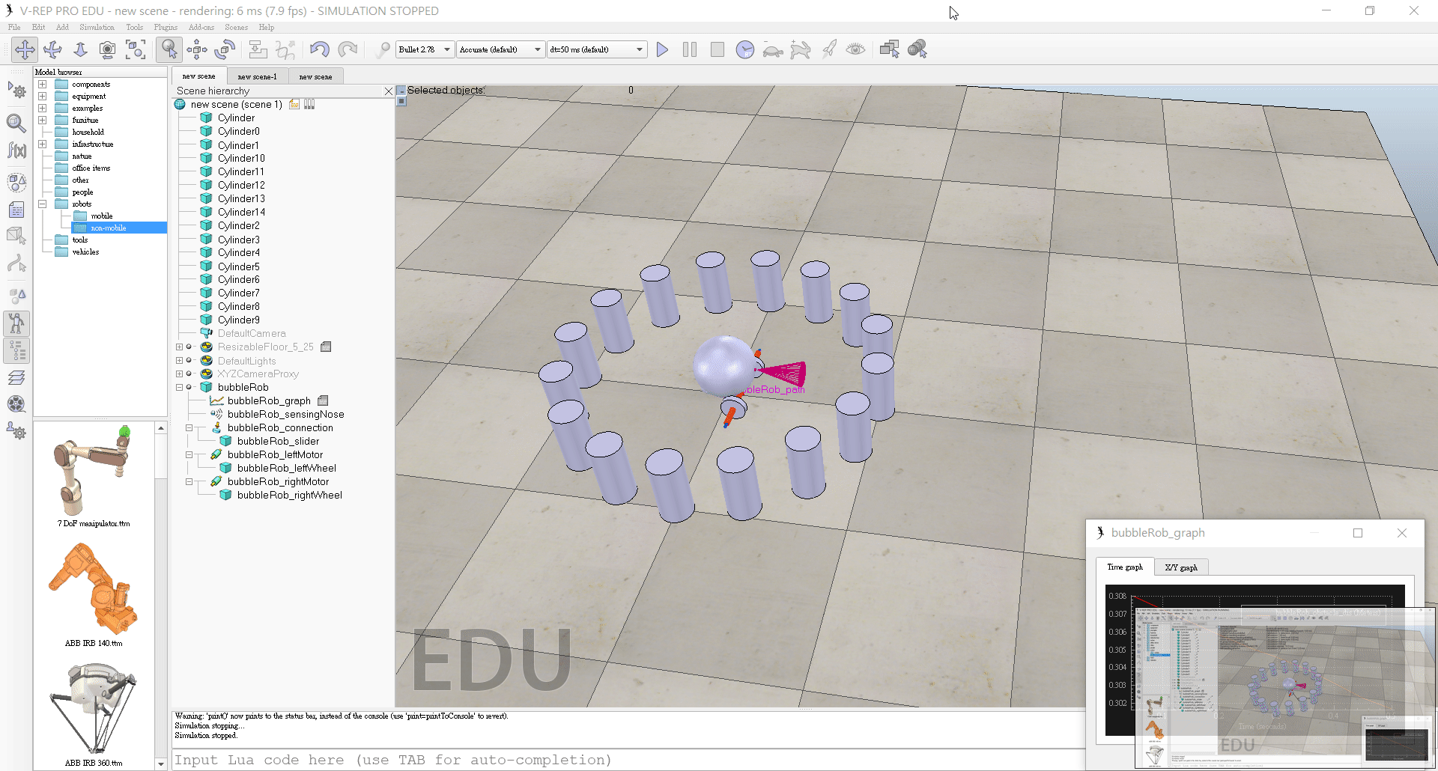The width and height of the screenshot is (1438, 771).
Task: Toggle model browser robot icon
Action: (16, 323)
